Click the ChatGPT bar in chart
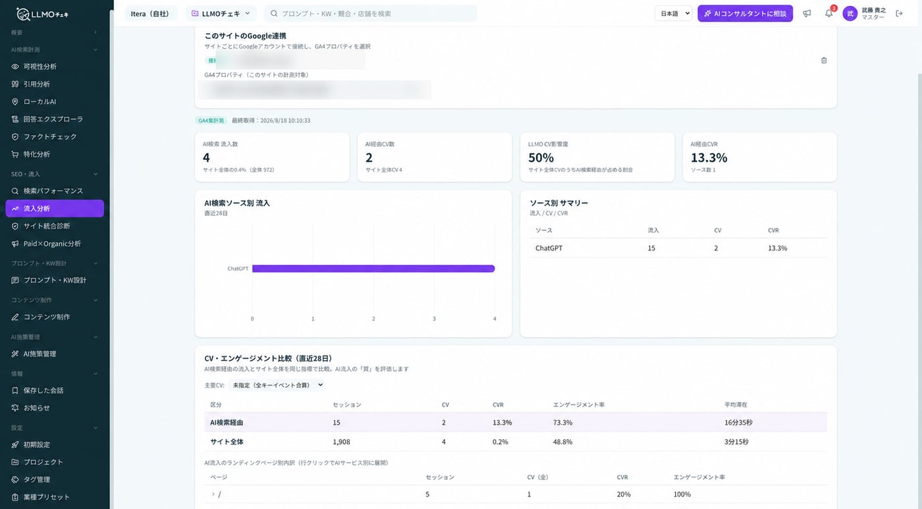This screenshot has height=509, width=922. coord(373,269)
